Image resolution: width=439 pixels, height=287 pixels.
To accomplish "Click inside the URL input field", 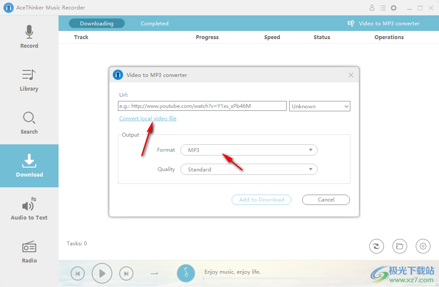I will click(x=202, y=106).
